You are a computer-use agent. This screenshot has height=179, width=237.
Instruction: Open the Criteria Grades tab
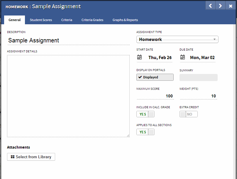click(x=92, y=20)
